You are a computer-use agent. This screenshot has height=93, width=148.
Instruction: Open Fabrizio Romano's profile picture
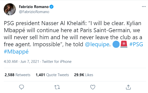click(x=10, y=9)
